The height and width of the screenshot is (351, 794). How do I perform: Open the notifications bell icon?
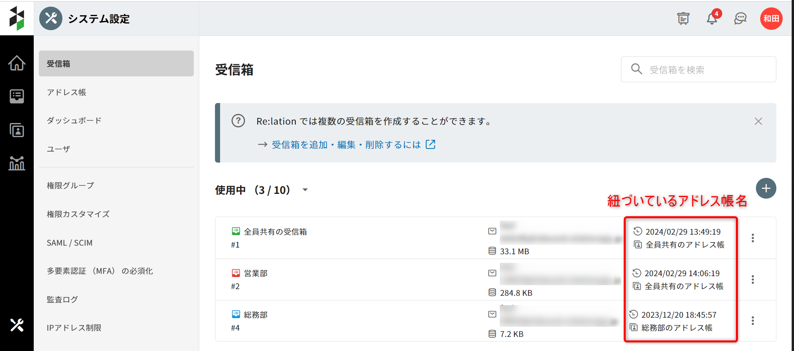point(712,18)
